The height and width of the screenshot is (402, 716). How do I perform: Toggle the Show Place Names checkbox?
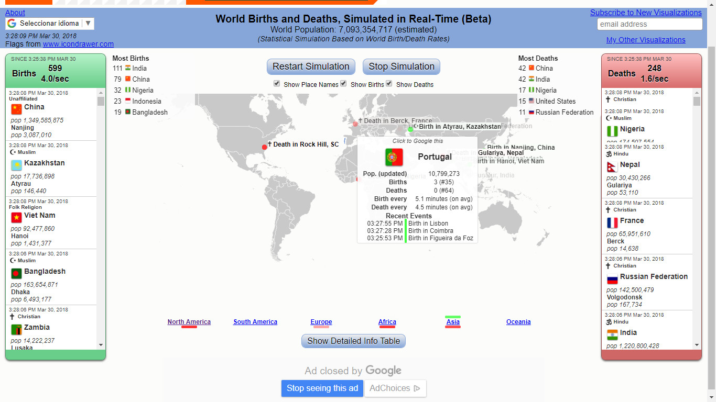click(x=277, y=84)
